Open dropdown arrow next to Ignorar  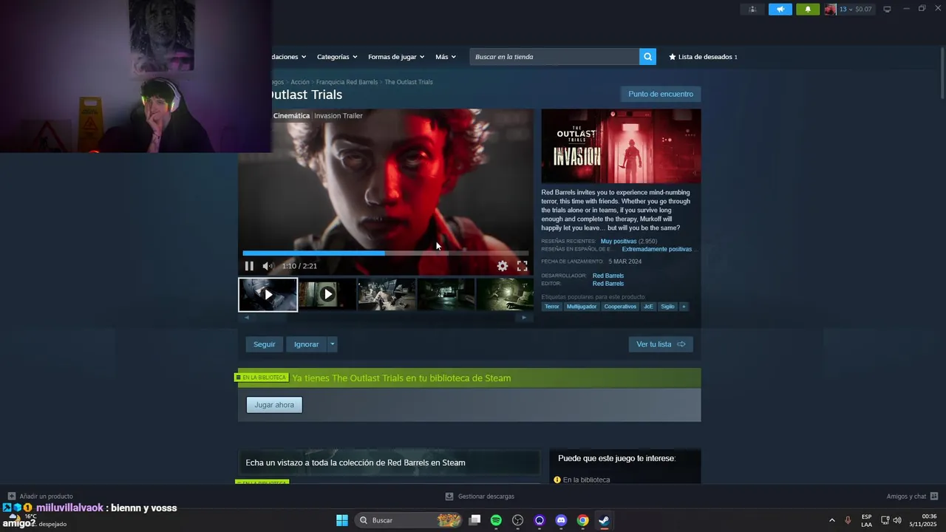click(333, 344)
